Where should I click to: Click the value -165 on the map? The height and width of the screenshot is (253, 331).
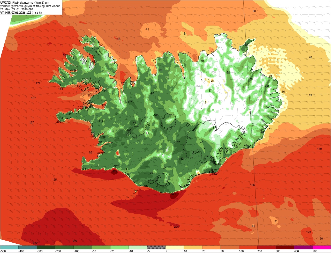pyautogui.click(x=156, y=115)
